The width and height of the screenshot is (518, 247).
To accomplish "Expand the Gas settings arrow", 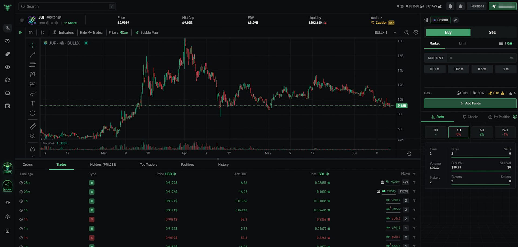I will coord(515,93).
